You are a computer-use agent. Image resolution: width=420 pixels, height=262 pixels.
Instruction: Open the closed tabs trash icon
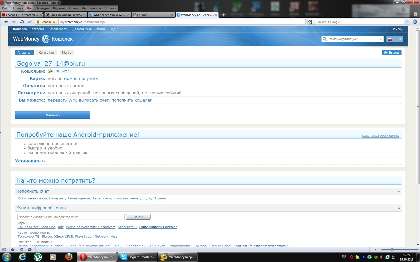(415, 14)
